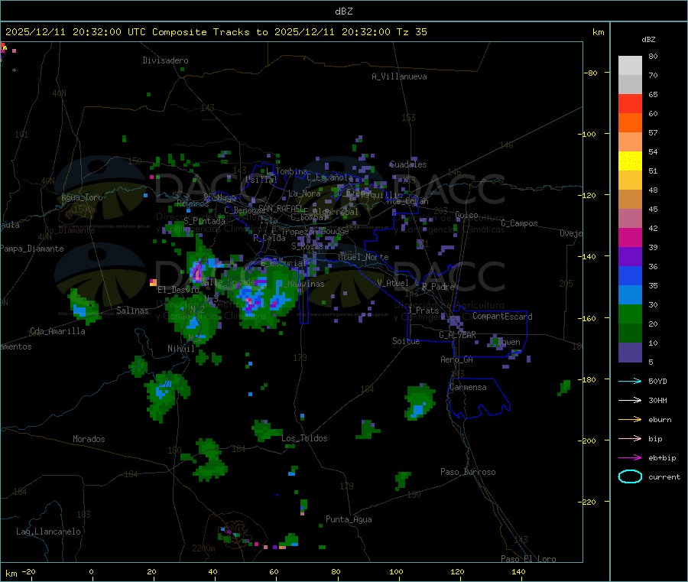688x582 pixels.
Task: Click the light blue radar echo near Carmensa
Action: tap(417, 411)
